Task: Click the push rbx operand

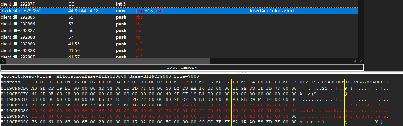Action: click(x=139, y=24)
